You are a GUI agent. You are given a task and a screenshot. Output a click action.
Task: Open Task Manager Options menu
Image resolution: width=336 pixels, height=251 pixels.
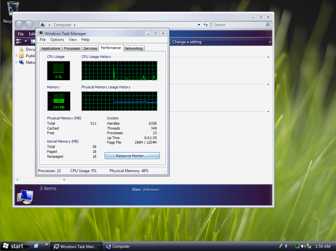[57, 40]
